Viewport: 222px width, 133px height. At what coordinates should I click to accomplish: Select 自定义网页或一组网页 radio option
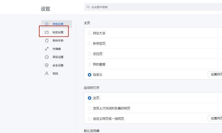[89, 119]
